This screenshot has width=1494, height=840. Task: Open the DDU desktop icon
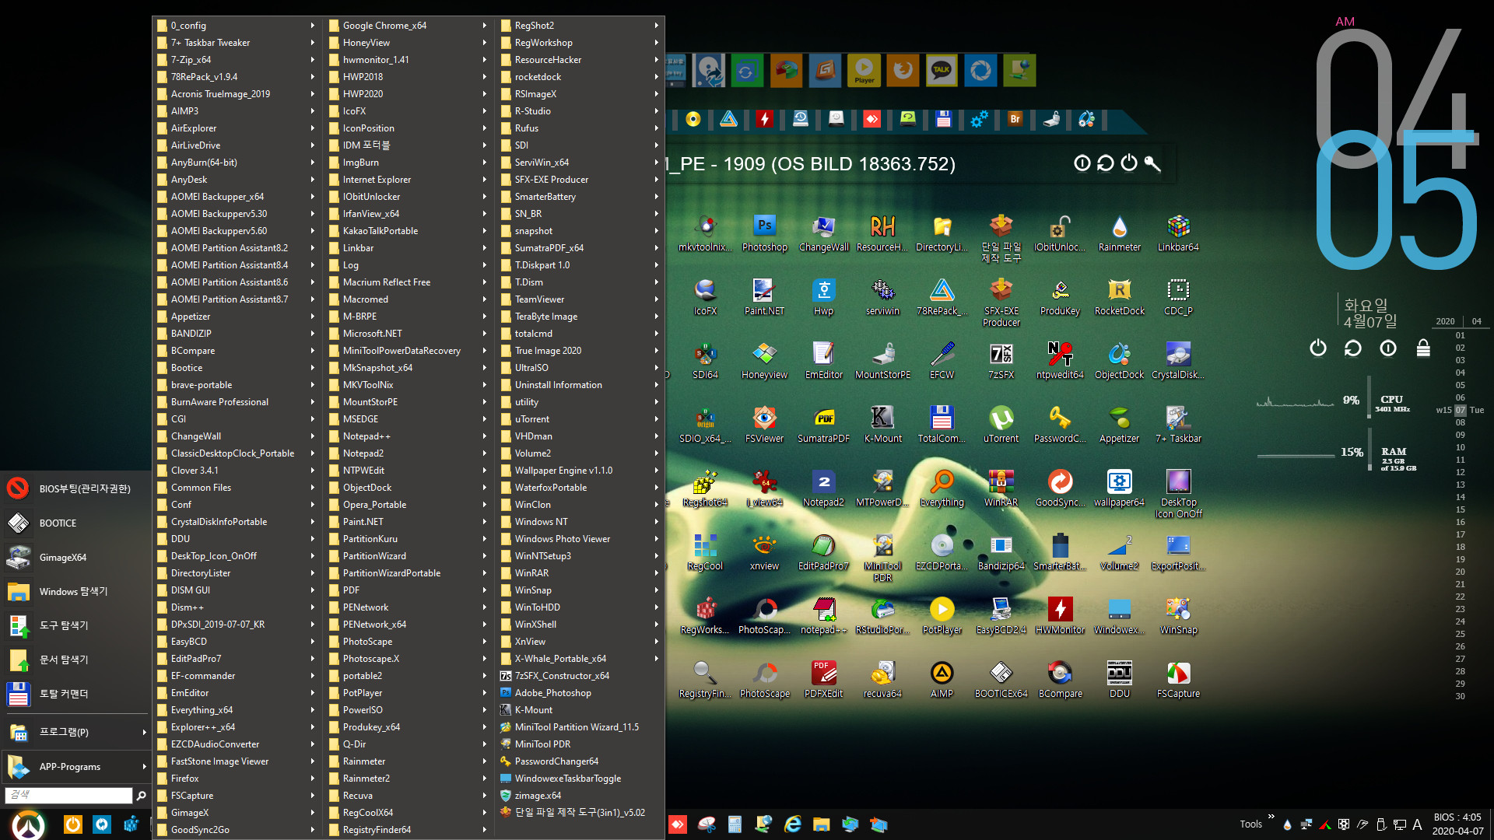(1119, 680)
